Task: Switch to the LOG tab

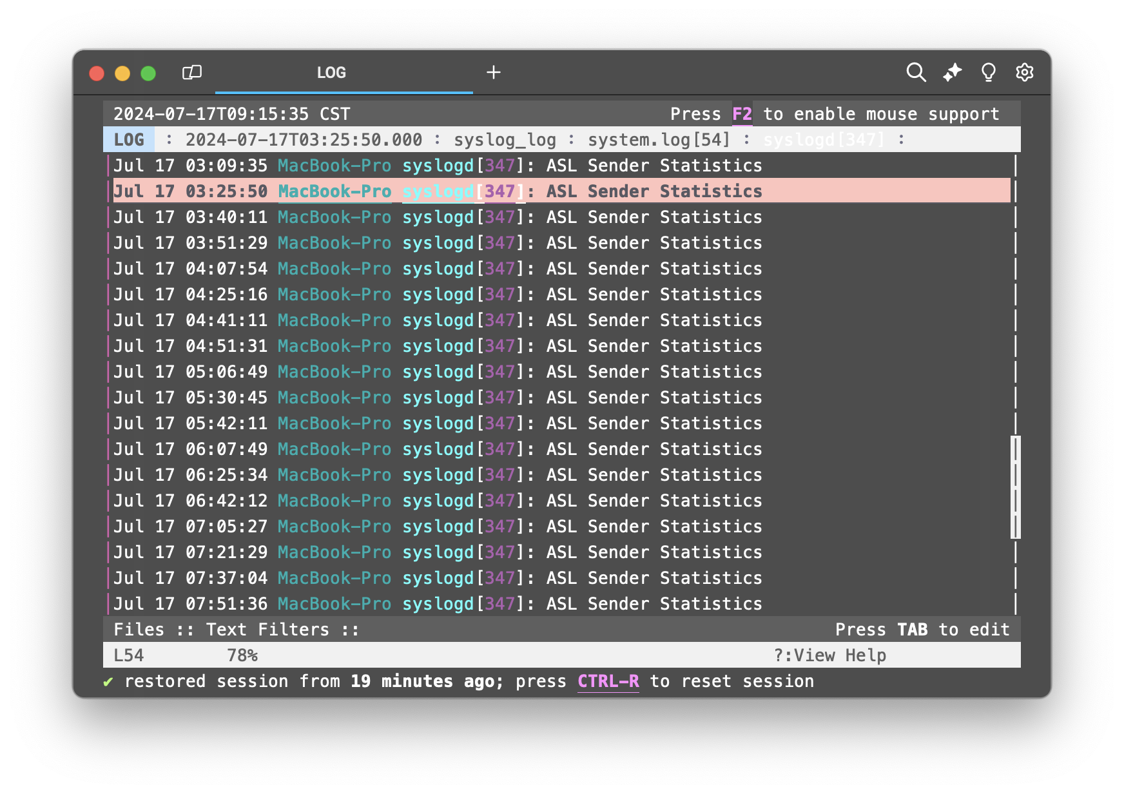Action: click(x=331, y=73)
